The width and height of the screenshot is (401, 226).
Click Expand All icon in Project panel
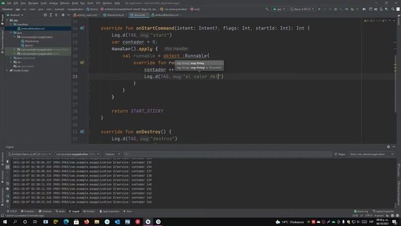pos(51,15)
